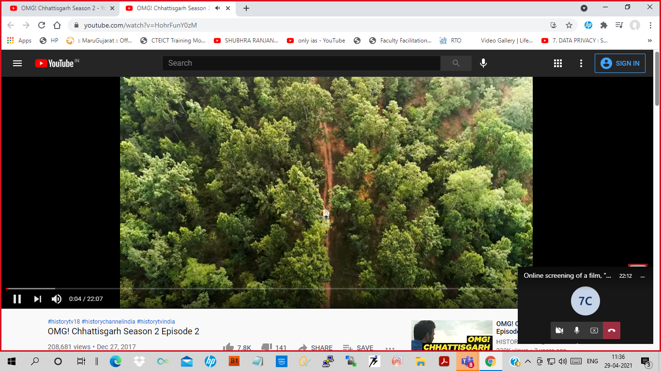Open the Apps bookmarks shortcut
Screen dimensions: 661x371
point(19,41)
